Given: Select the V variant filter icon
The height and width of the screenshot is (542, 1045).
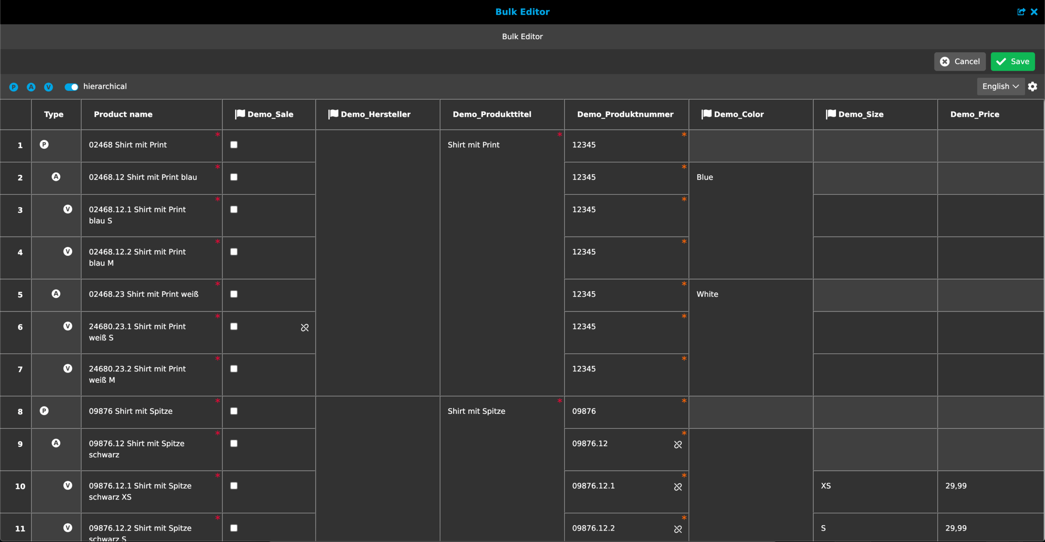Looking at the screenshot, I should [49, 87].
